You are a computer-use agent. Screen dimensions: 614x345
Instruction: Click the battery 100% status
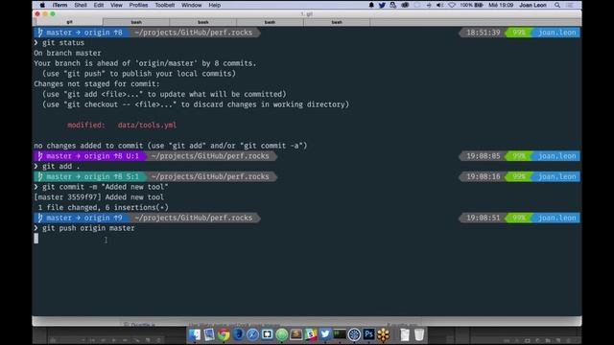point(471,5)
